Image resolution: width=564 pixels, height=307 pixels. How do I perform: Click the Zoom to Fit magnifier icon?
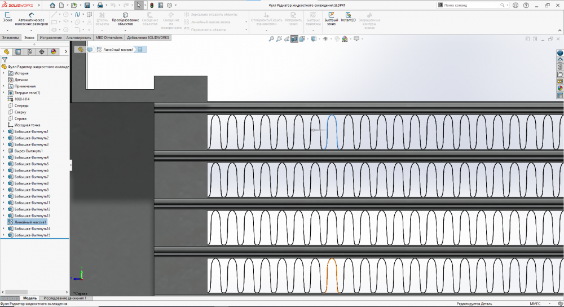(x=271, y=39)
